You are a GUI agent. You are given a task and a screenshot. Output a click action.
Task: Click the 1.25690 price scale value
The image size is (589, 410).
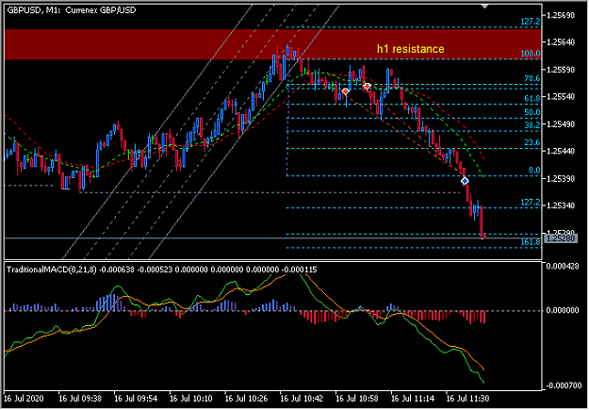point(561,15)
